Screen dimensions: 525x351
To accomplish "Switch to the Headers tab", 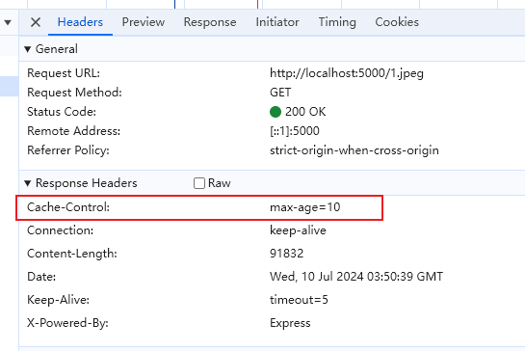I will [80, 22].
